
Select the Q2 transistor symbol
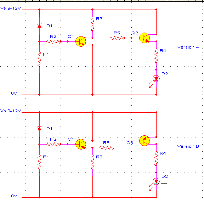[144, 38]
